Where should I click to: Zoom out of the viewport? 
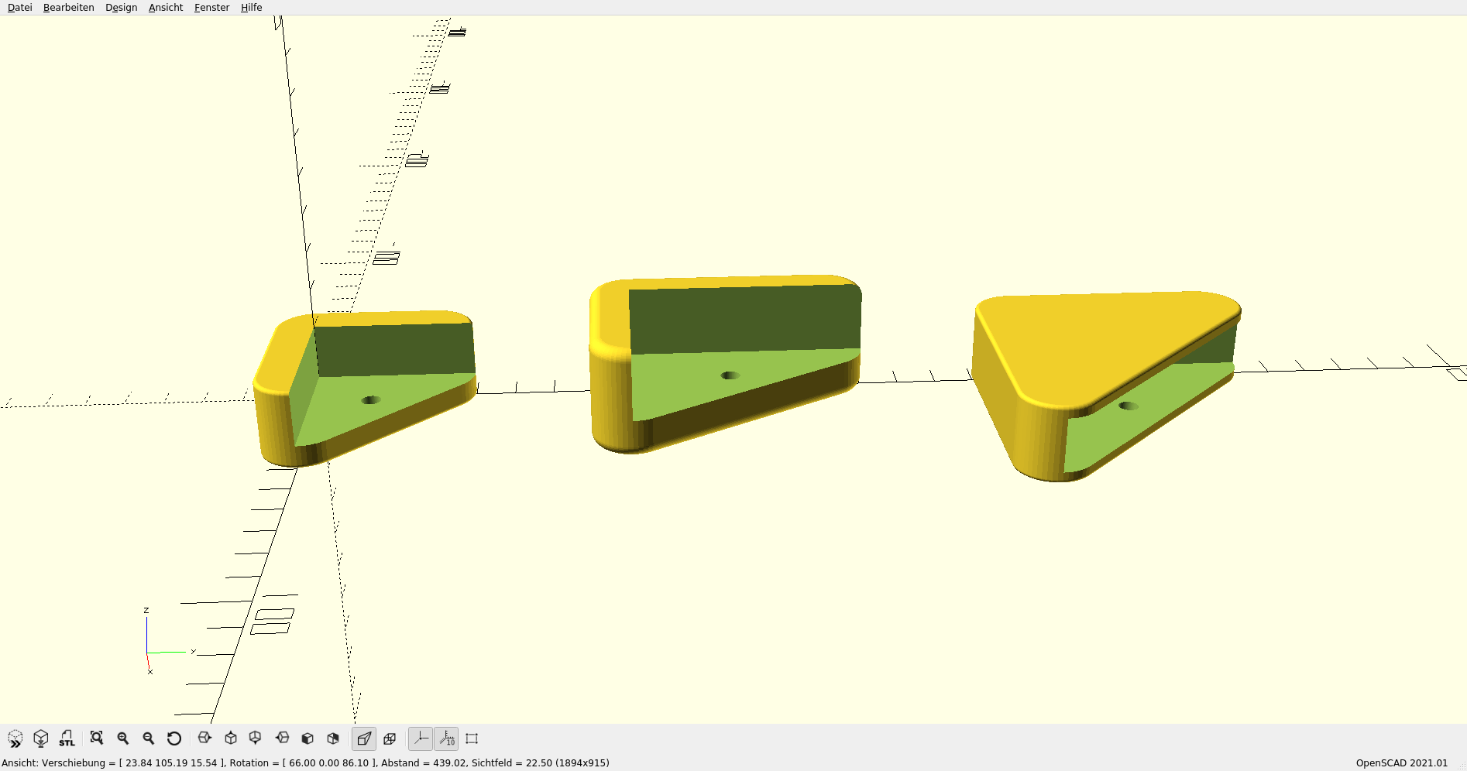[149, 738]
